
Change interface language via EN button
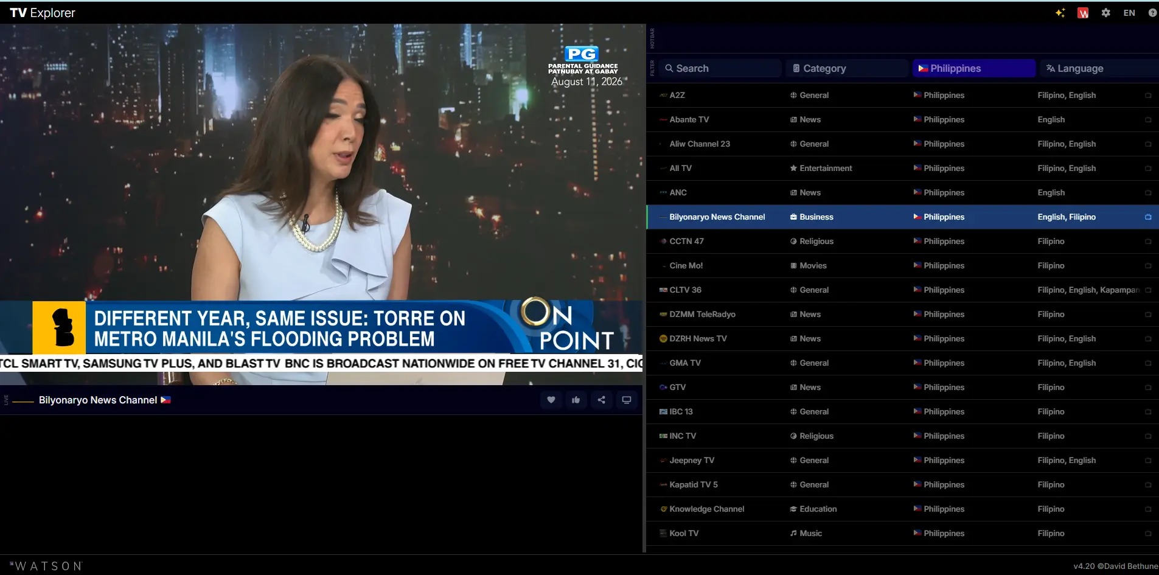[x=1129, y=13]
